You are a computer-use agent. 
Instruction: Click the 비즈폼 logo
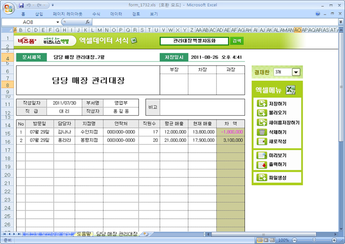coord(27,41)
